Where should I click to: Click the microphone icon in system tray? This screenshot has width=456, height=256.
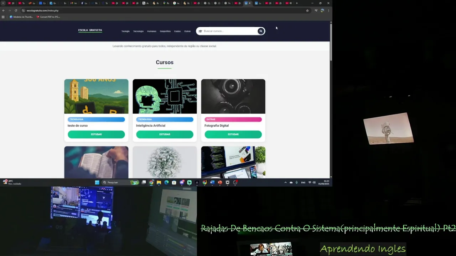[x=296, y=182]
